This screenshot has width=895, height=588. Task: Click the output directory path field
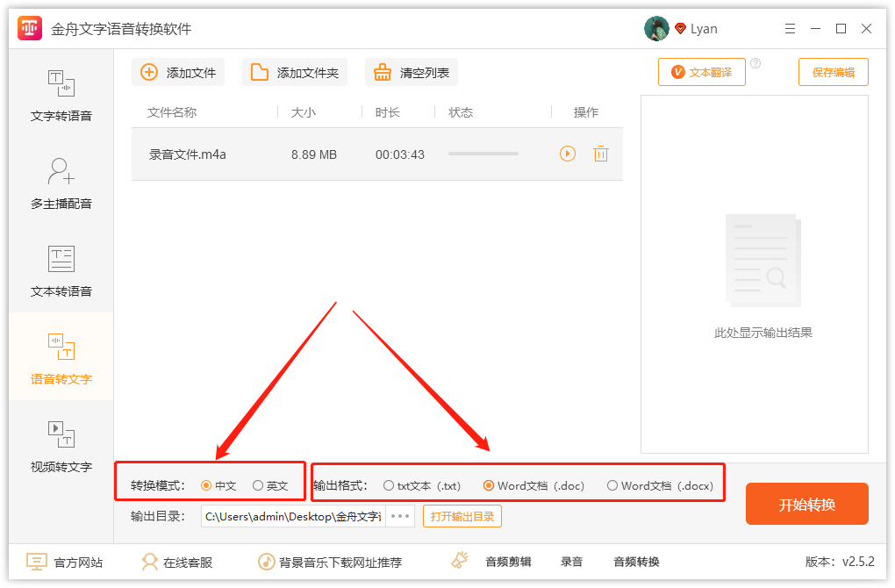tap(293, 516)
